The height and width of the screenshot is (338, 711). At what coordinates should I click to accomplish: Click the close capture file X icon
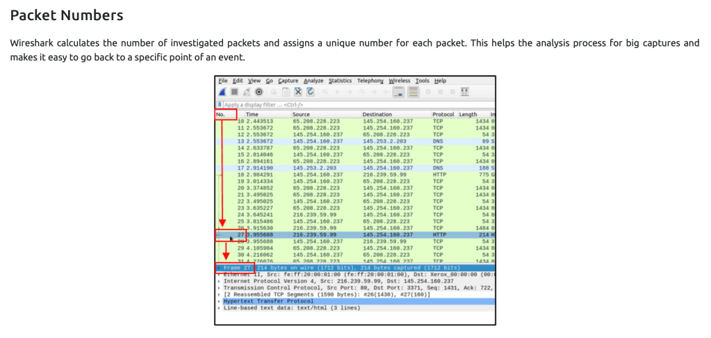[x=297, y=92]
